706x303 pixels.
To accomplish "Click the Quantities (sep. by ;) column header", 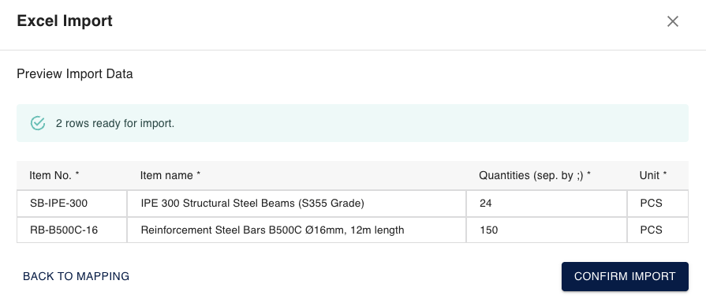I will (535, 176).
